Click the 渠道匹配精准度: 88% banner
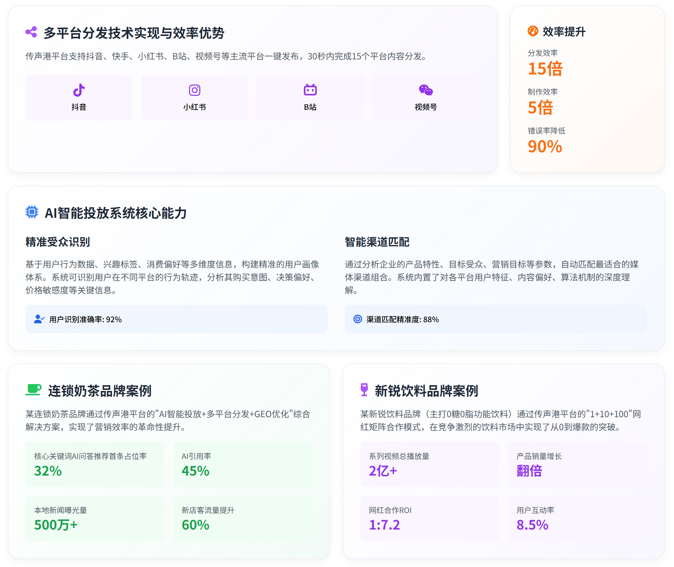 (496, 319)
